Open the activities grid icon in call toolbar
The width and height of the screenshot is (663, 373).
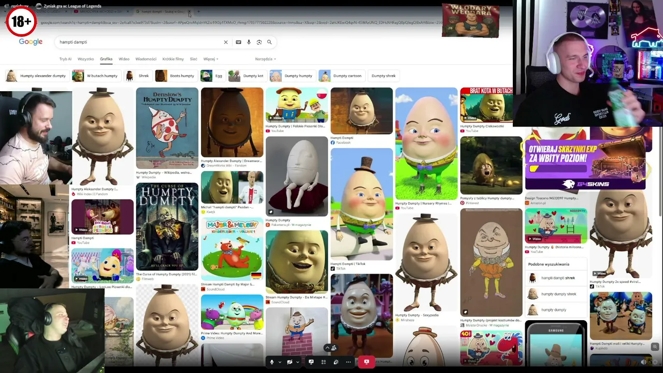323,362
